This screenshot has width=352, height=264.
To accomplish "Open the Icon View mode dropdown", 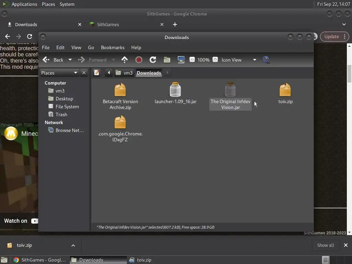I will click(x=239, y=60).
